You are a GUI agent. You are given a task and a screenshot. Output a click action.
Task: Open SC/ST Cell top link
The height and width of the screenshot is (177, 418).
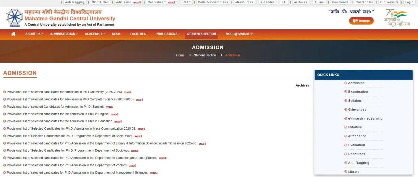coord(100,2)
